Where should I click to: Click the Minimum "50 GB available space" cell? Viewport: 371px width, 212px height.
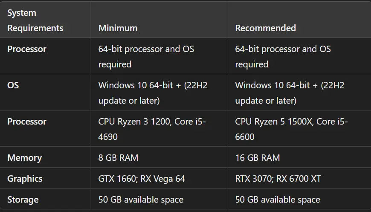pyautogui.click(x=141, y=200)
